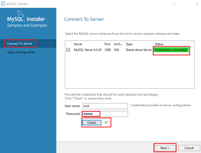Toggle the MySQL Server 8.0.28 checkbox
This screenshot has height=153, width=201.
tap(68, 50)
